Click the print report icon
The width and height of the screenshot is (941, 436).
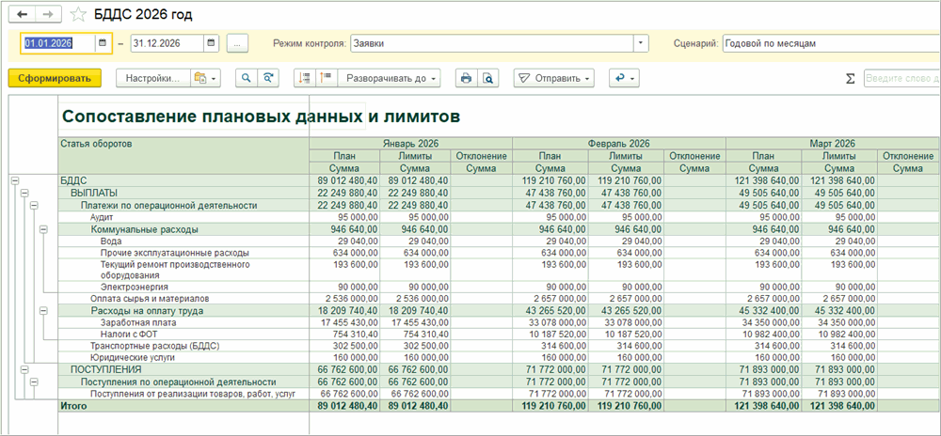[465, 78]
